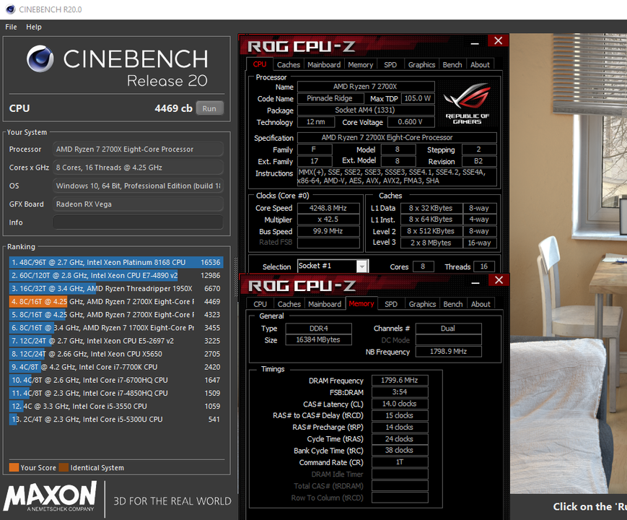Close the CPU-Z window showing processor details
Image resolution: width=627 pixels, height=520 pixels.
499,40
